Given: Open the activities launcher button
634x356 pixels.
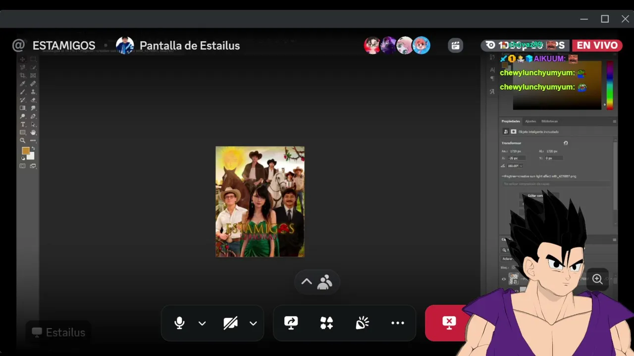Looking at the screenshot, I should tap(326, 323).
